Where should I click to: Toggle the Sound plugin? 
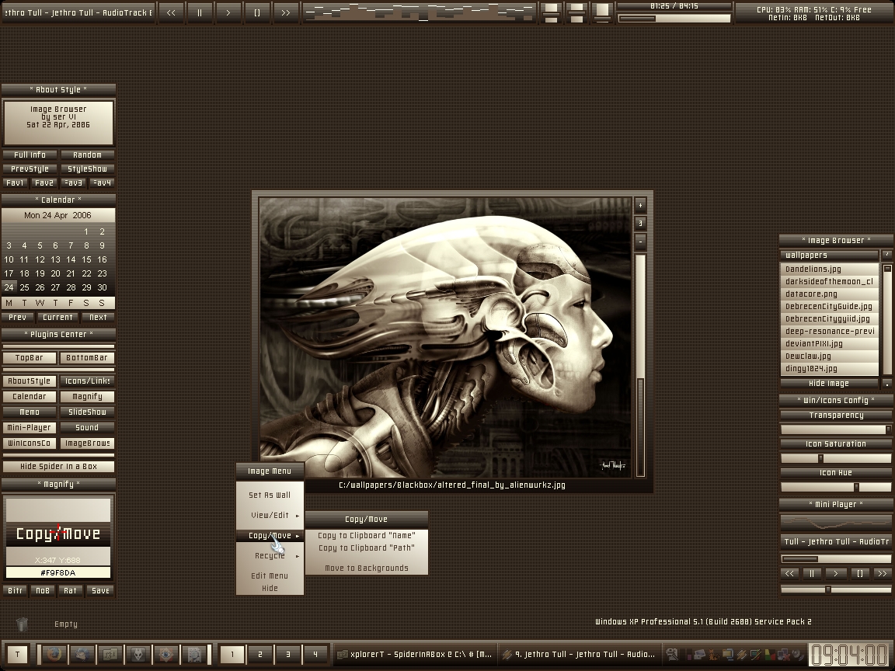point(87,427)
